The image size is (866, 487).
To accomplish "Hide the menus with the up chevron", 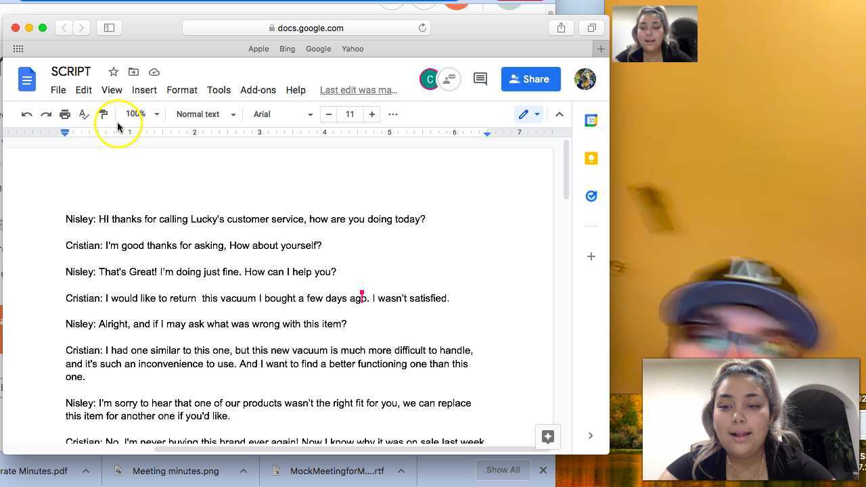I will (x=560, y=114).
